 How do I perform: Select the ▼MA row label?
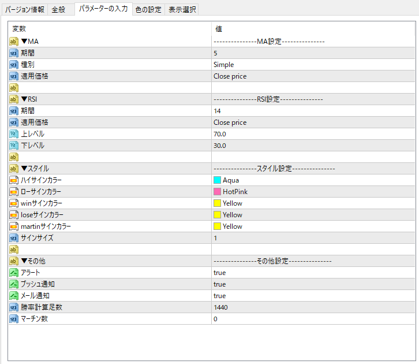pyautogui.click(x=29, y=42)
